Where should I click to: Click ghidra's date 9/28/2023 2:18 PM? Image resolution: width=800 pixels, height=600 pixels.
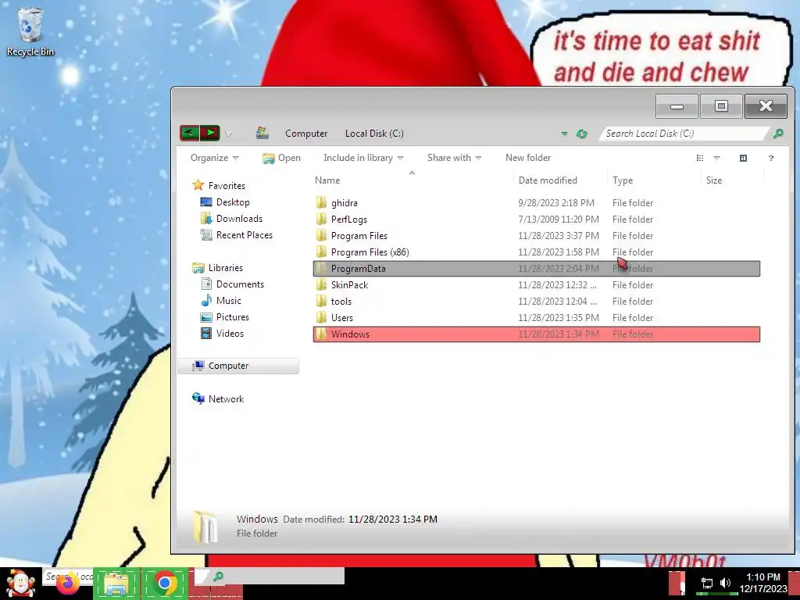coord(556,202)
